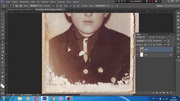Open the brush preset picker dropdown
The image size is (180, 101).
(x=13, y=6)
